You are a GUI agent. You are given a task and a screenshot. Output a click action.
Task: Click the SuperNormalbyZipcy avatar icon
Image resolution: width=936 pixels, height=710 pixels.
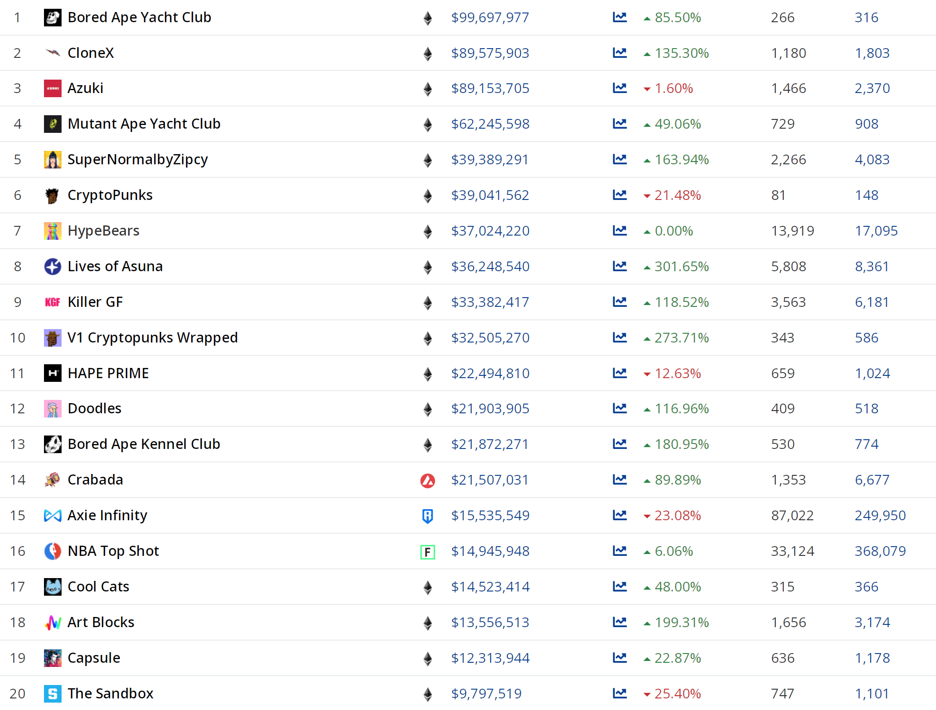click(x=52, y=160)
